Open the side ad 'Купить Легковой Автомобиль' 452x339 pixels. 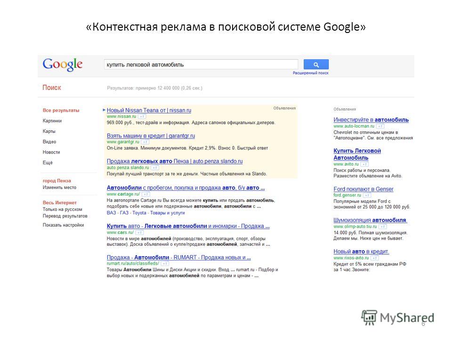pos(357,154)
